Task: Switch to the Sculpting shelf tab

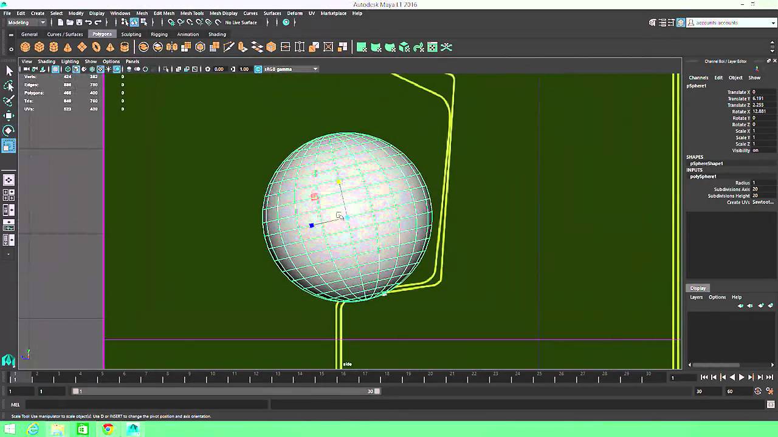Action: [131, 34]
